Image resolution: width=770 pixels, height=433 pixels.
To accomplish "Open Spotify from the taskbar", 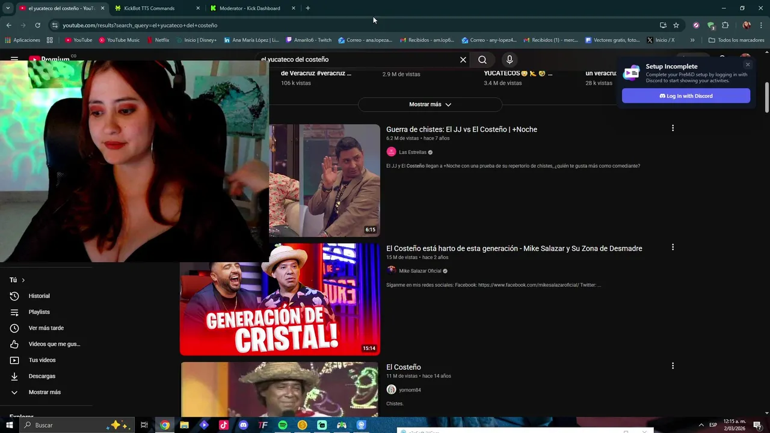I will click(283, 425).
